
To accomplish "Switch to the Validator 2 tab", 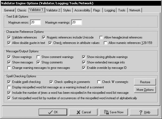I will coord(53,10).
